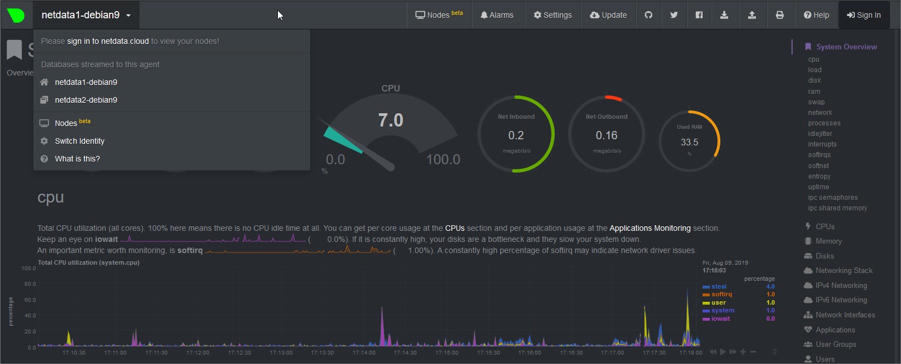Follow the CPUs link in the description text
Viewport: 901px width, 364px height.
pos(455,228)
